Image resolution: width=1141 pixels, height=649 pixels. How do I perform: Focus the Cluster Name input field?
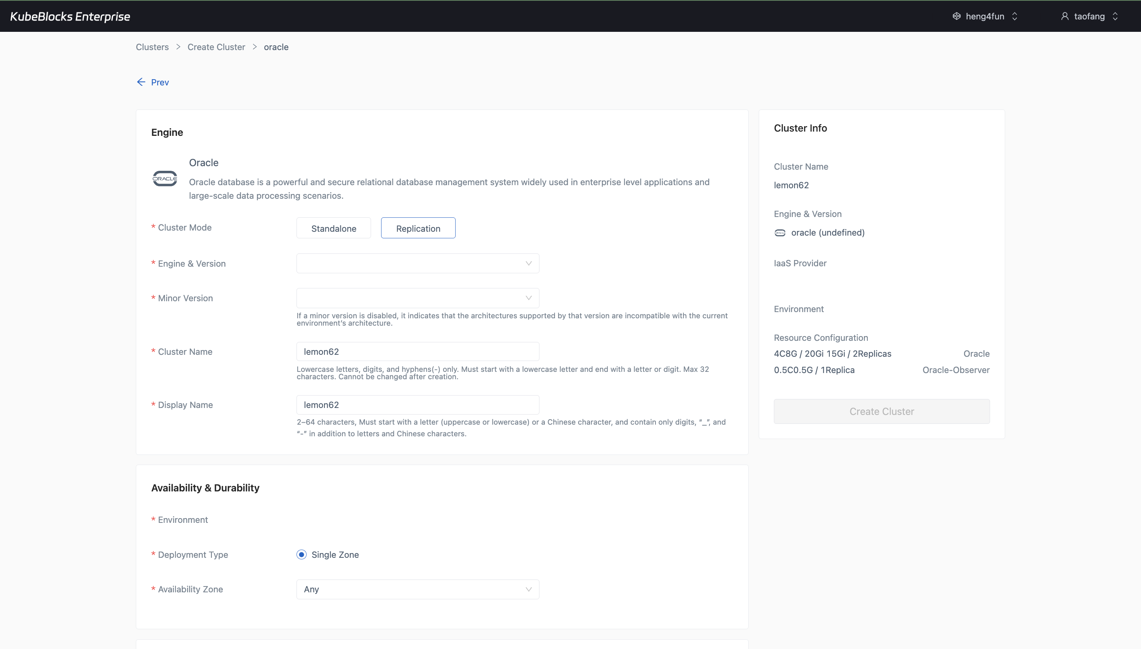418,352
